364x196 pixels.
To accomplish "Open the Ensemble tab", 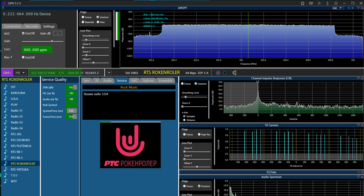I will coord(166,80).
